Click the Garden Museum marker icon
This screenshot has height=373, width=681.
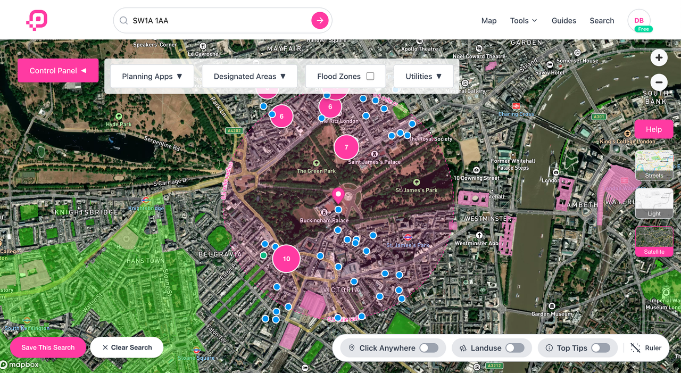point(552,306)
